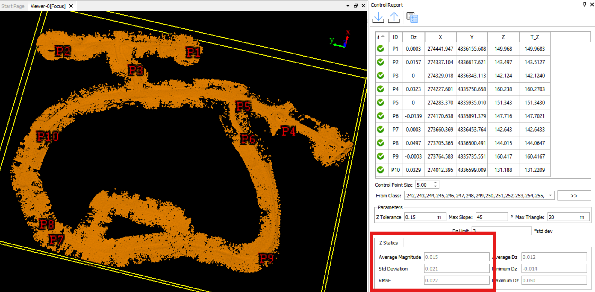Select the Z Statics tab
The height and width of the screenshot is (292, 595).
388,243
